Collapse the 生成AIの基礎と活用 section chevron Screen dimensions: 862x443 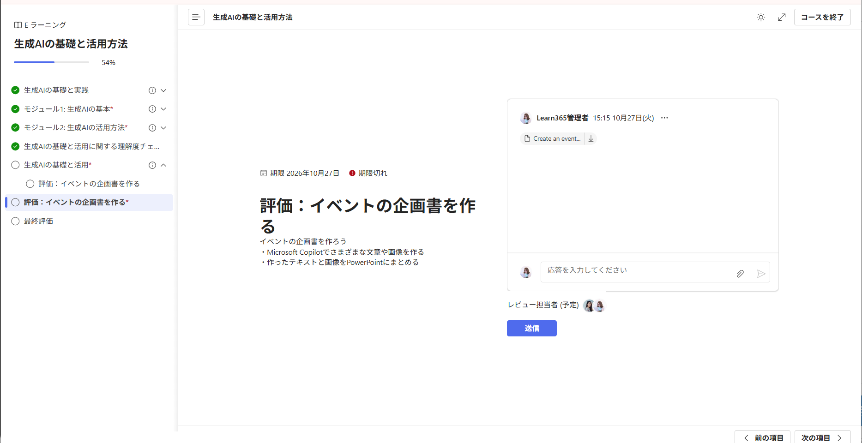[x=163, y=165]
